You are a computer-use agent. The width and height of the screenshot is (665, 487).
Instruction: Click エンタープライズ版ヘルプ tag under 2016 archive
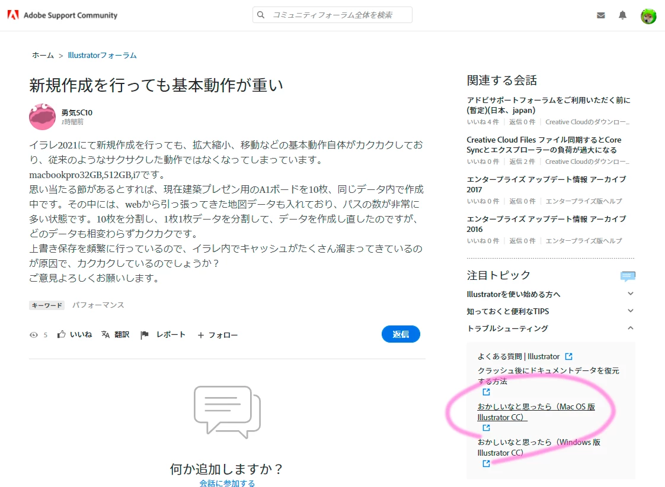tap(584, 241)
